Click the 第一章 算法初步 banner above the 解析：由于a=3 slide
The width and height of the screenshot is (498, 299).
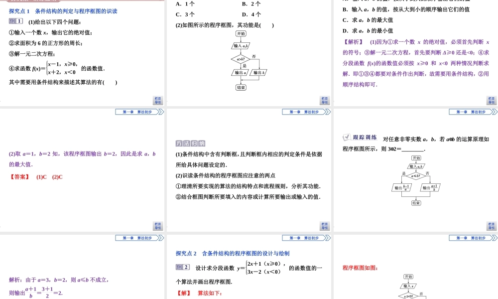coord(137,238)
